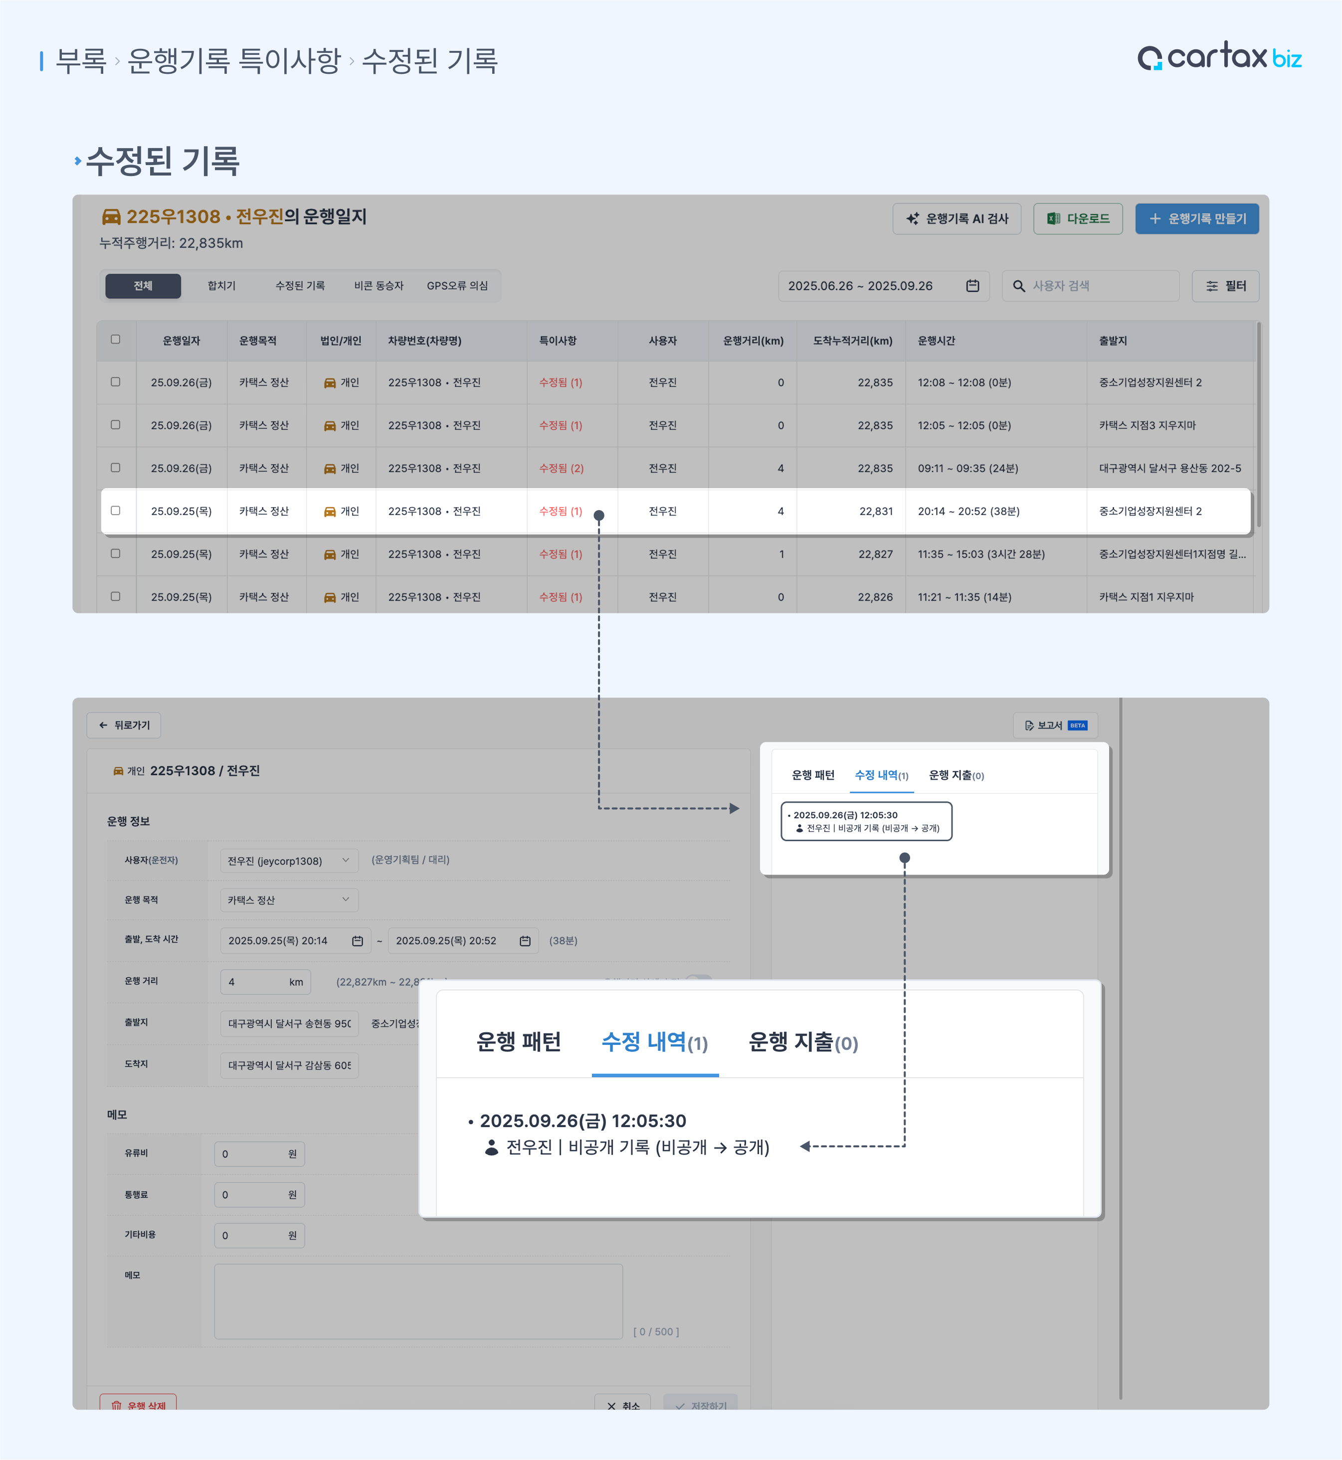Check the first 25.09.26 12:08 row checkbox
This screenshot has height=1460, width=1342.
[116, 382]
